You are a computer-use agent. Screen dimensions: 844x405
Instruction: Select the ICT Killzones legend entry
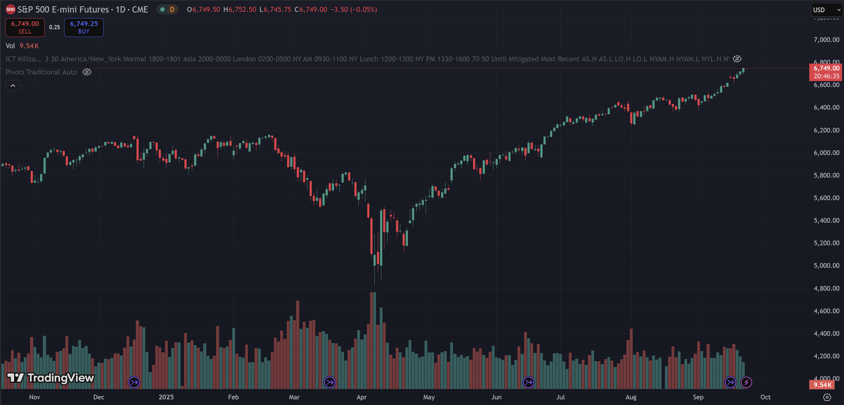click(x=23, y=59)
